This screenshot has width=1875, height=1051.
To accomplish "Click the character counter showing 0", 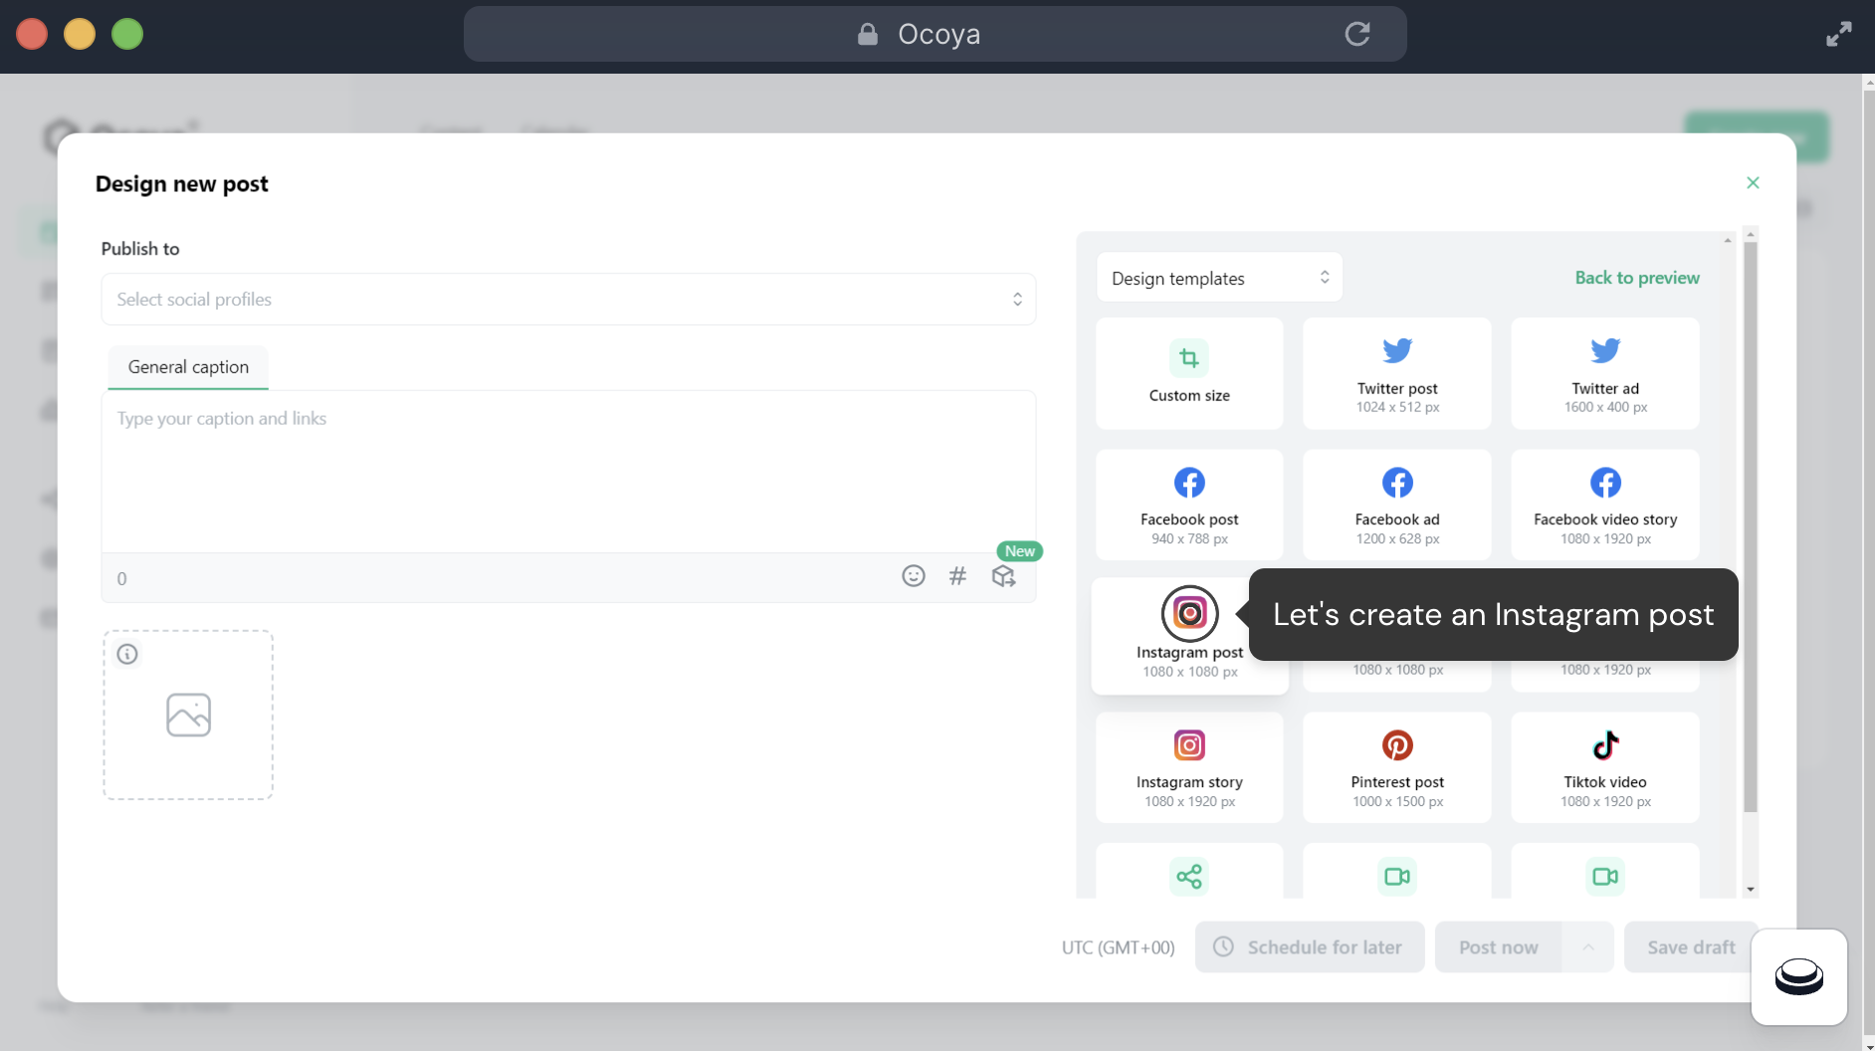I will point(121,578).
